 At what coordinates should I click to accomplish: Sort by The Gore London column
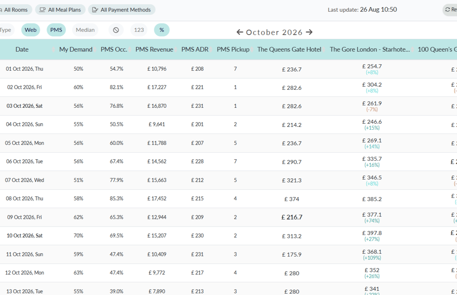[x=370, y=49]
